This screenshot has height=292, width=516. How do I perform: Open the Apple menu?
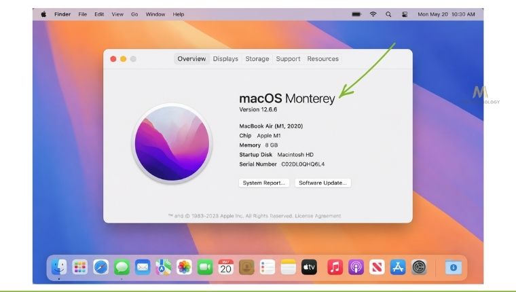click(43, 14)
